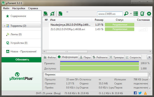This screenshot has width=154, height=97.
Task: Click the Create New Torrent icon
Action: point(60,14)
